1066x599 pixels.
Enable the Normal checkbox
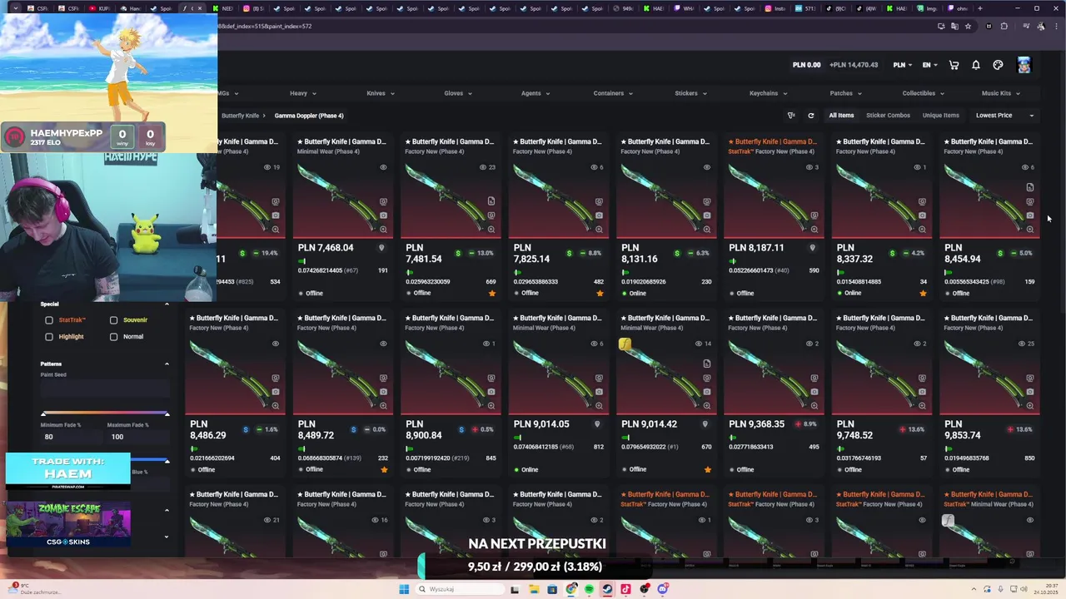click(113, 336)
